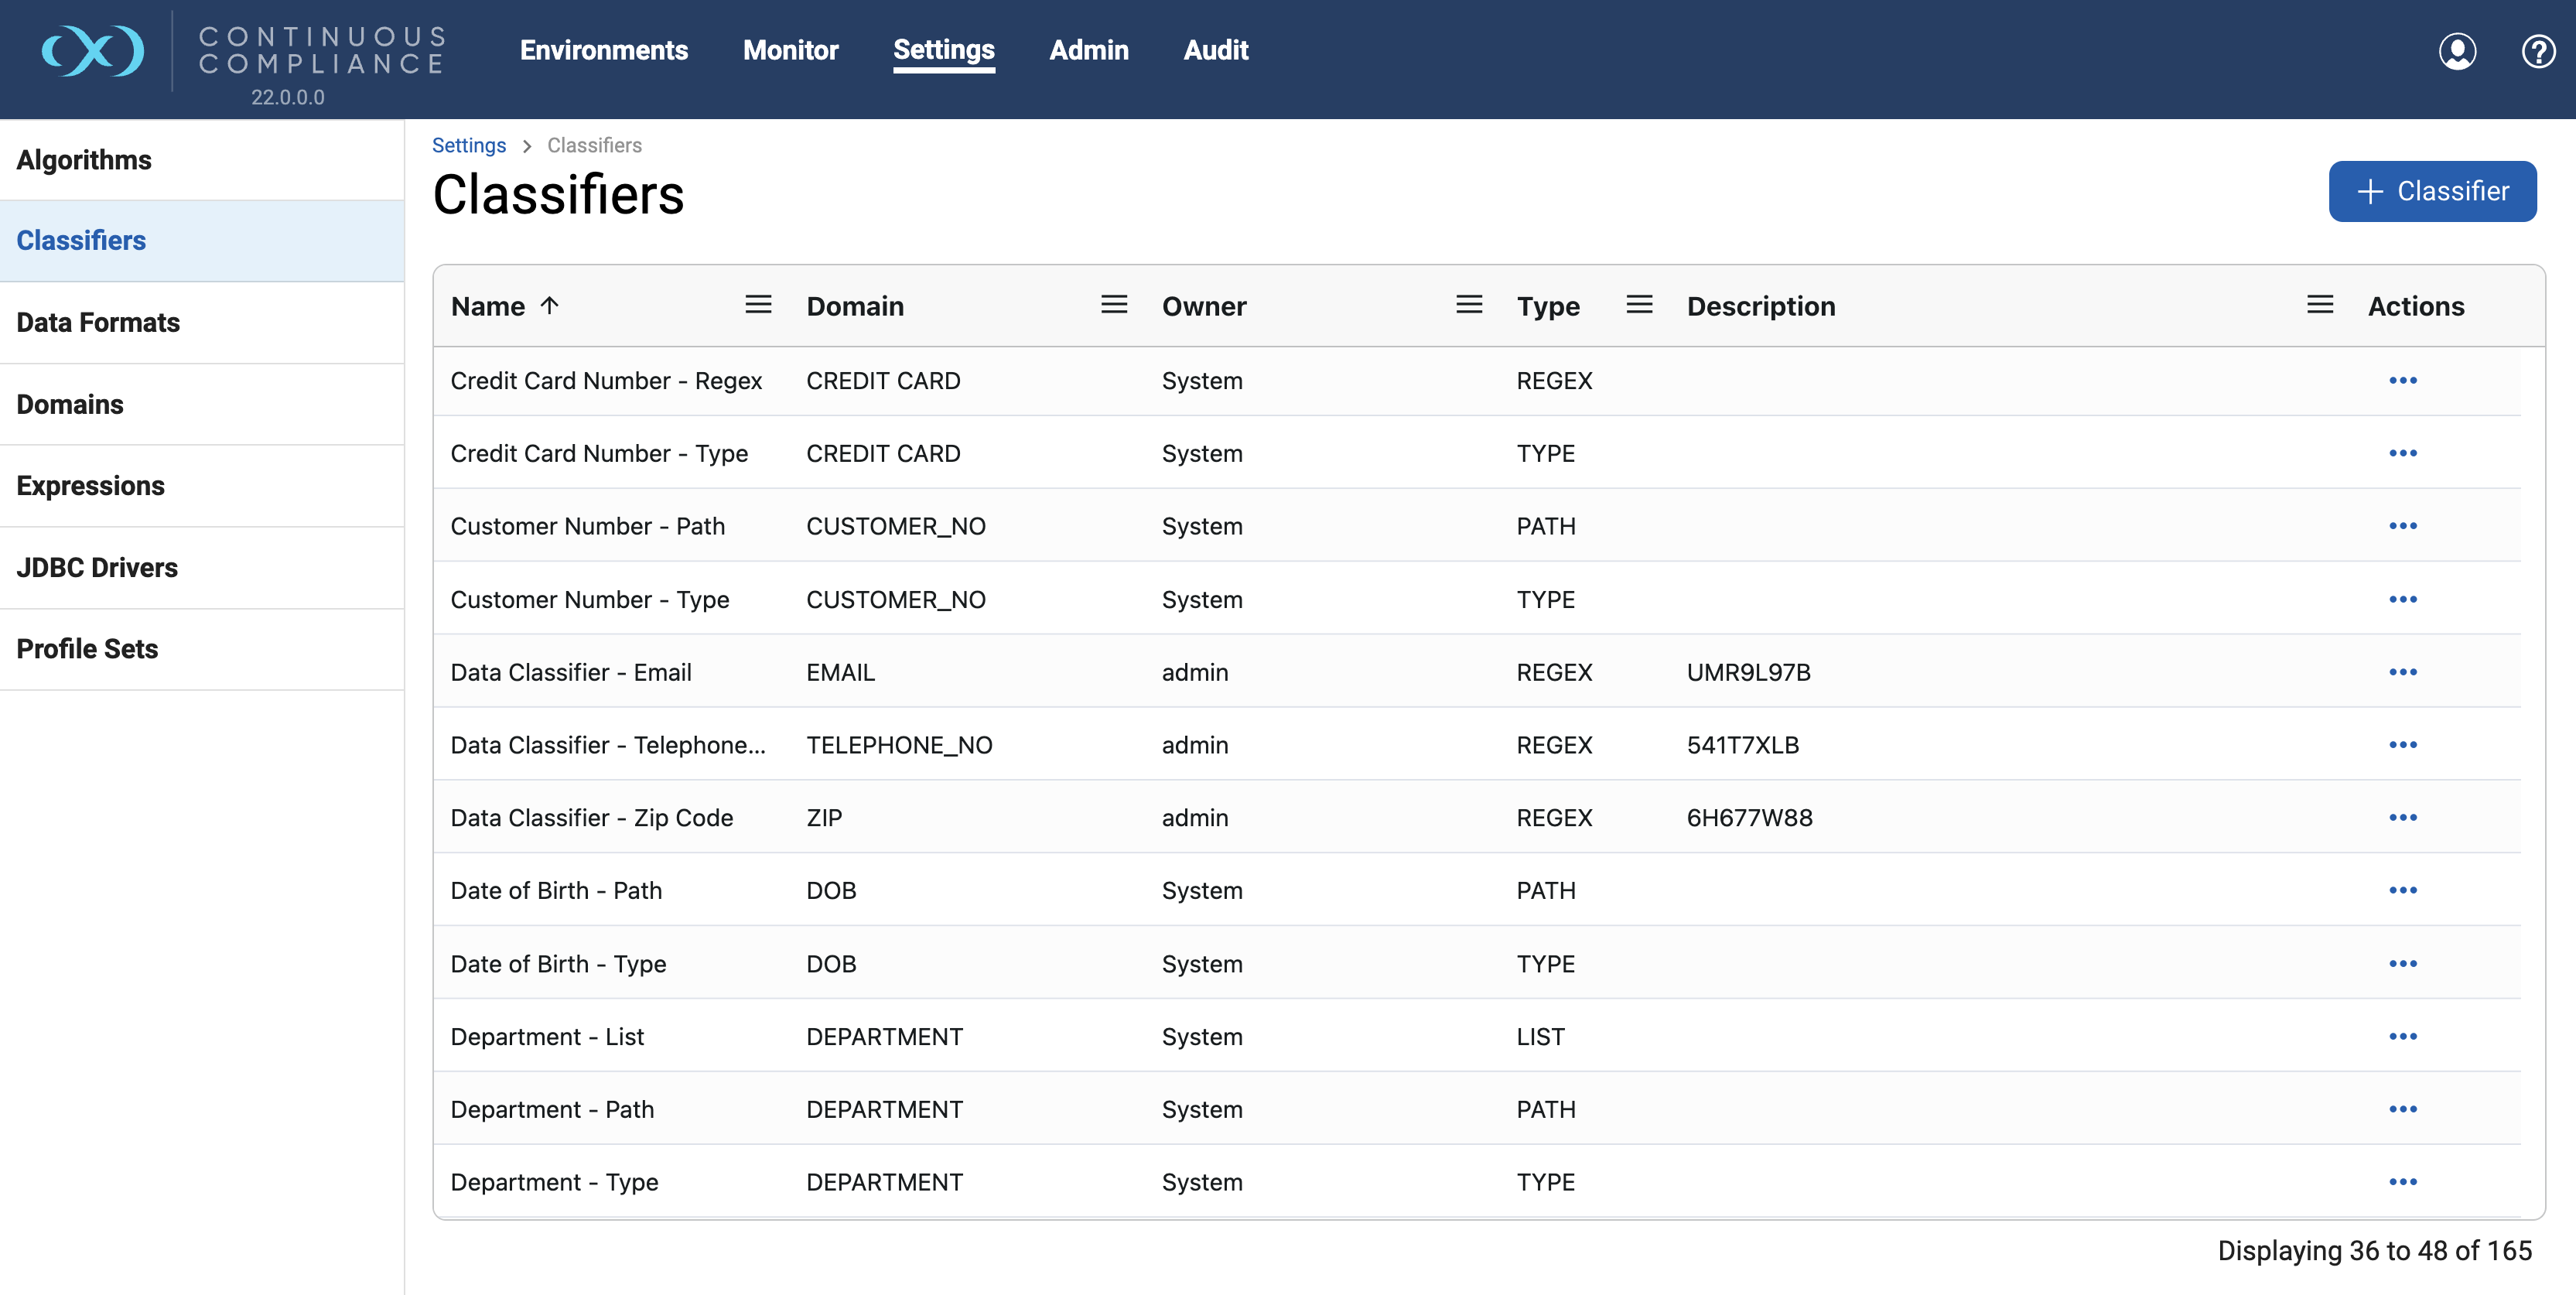Open actions for Customer Number - Type row
The image size is (2576, 1295).
2404,599
